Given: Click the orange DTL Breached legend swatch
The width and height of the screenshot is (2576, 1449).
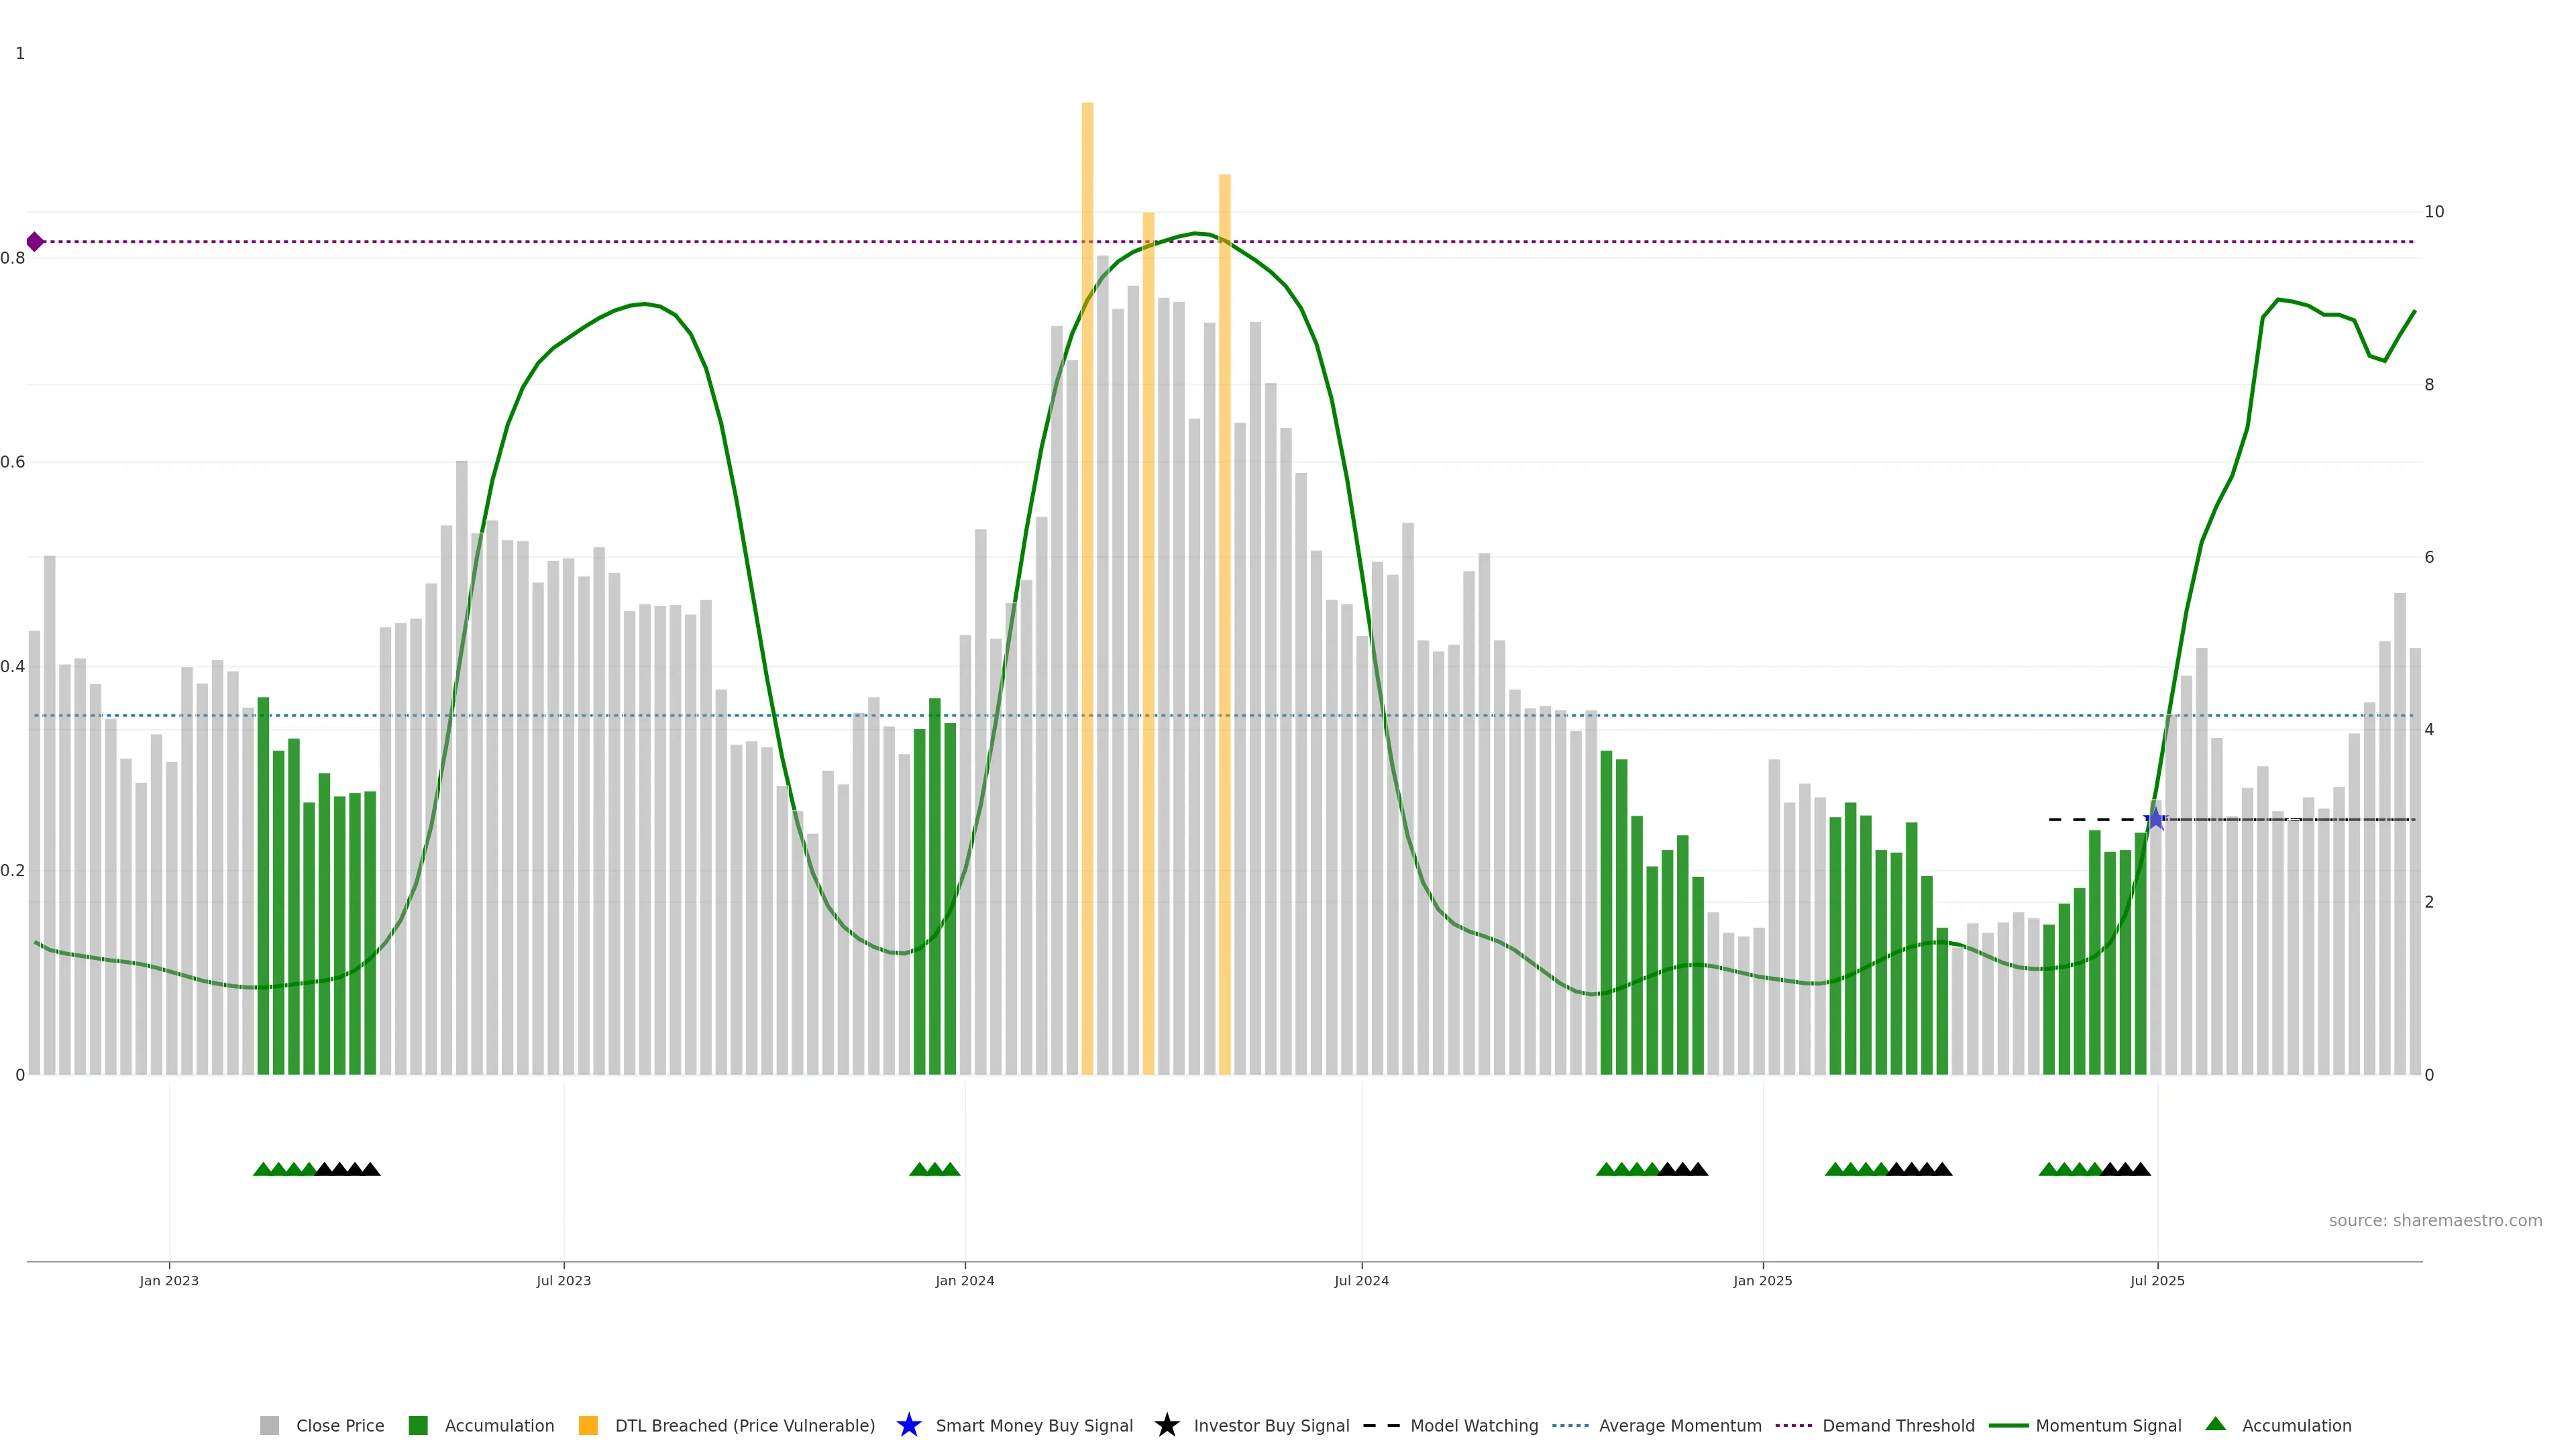Looking at the screenshot, I should coord(588,1425).
